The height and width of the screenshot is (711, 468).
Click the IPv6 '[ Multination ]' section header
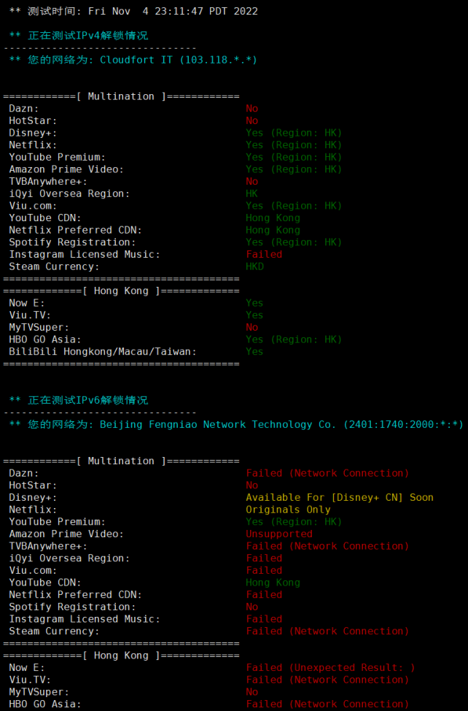pyautogui.click(x=121, y=461)
